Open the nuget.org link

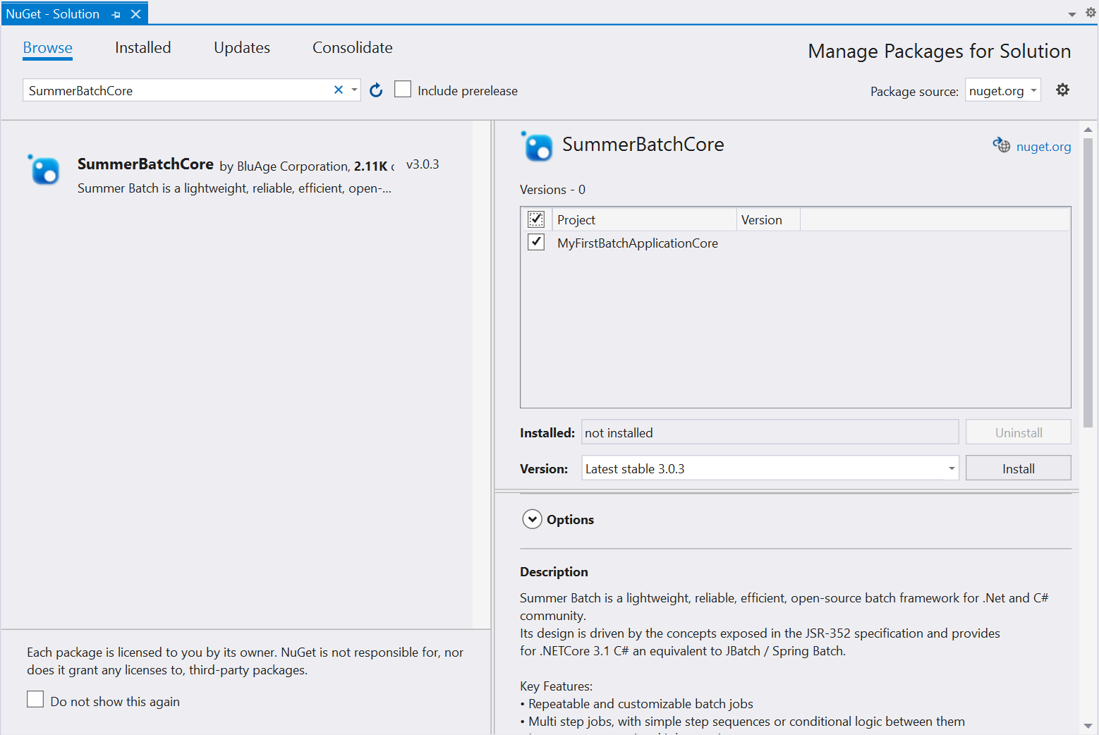tap(1043, 146)
